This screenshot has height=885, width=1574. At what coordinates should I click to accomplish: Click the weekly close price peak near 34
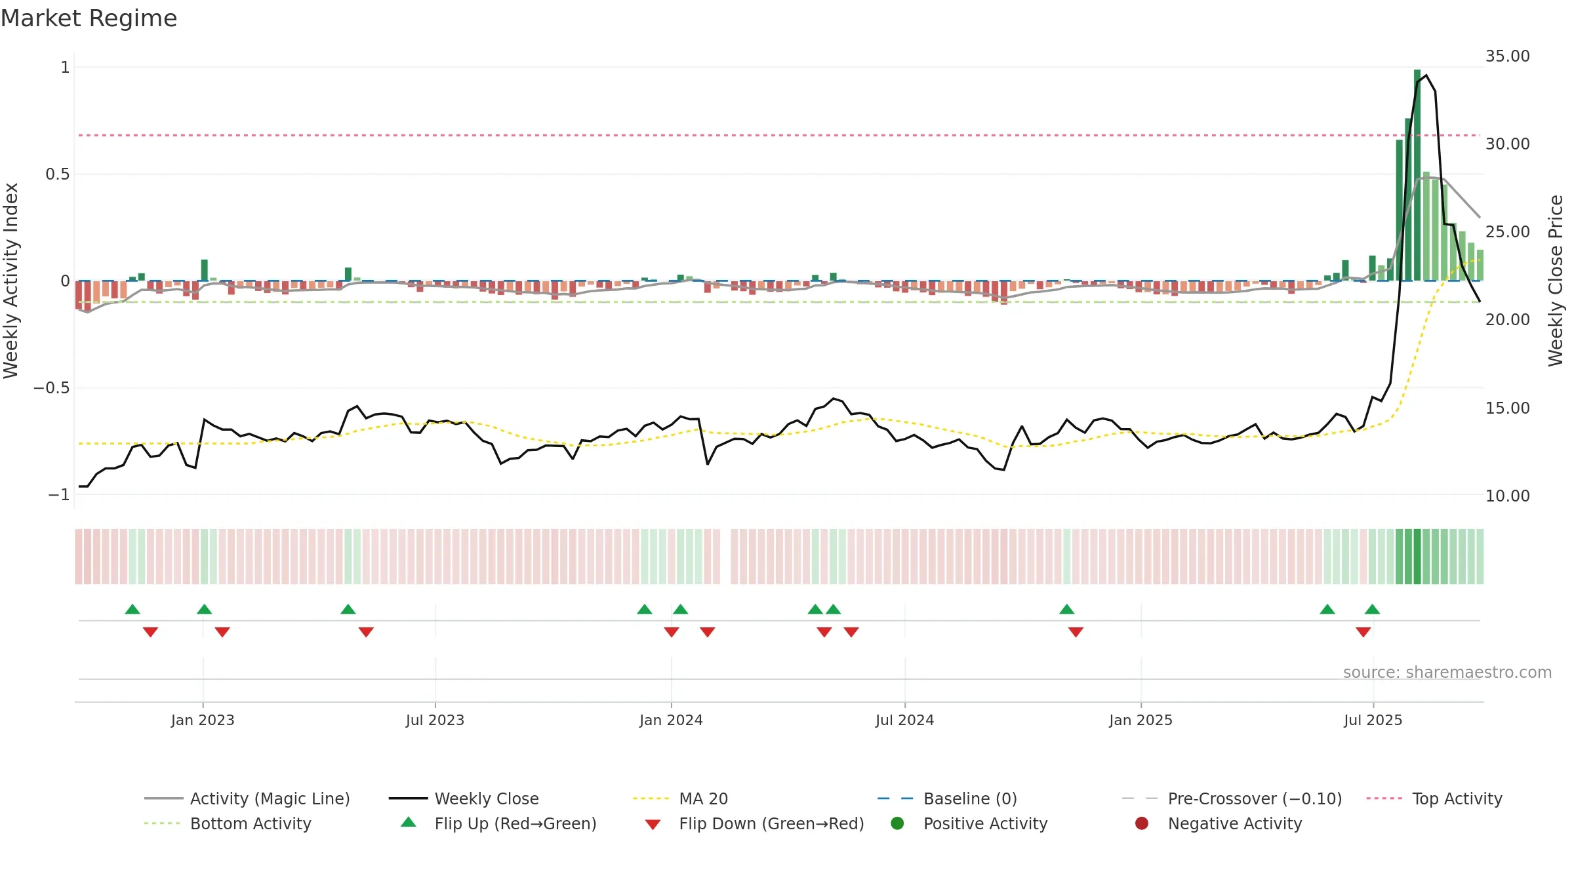click(x=1426, y=75)
